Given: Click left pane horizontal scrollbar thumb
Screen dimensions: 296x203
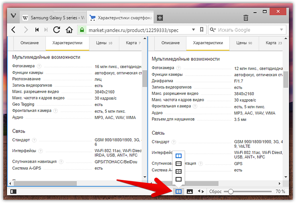Looking at the screenshot, I should [x=45, y=183].
